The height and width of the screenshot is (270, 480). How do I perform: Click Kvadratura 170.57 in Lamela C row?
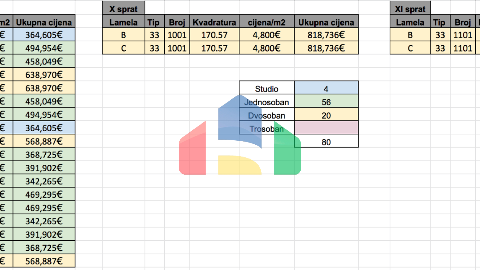[214, 48]
